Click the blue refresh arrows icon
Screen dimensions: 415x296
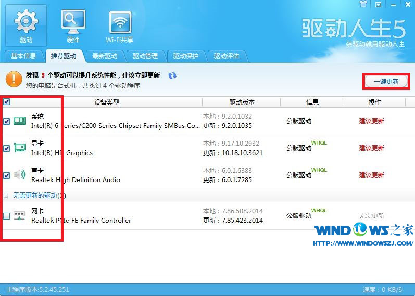172,76
